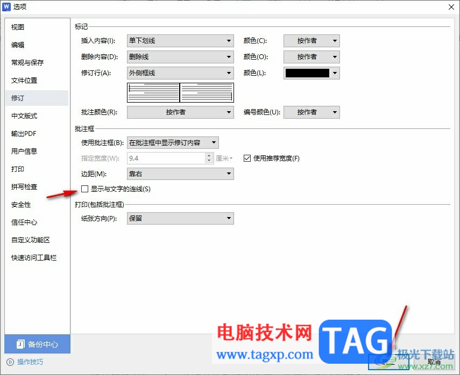The width and height of the screenshot is (460, 375).
Task: Expand the 编号颜色 dropdown
Action: (312, 112)
